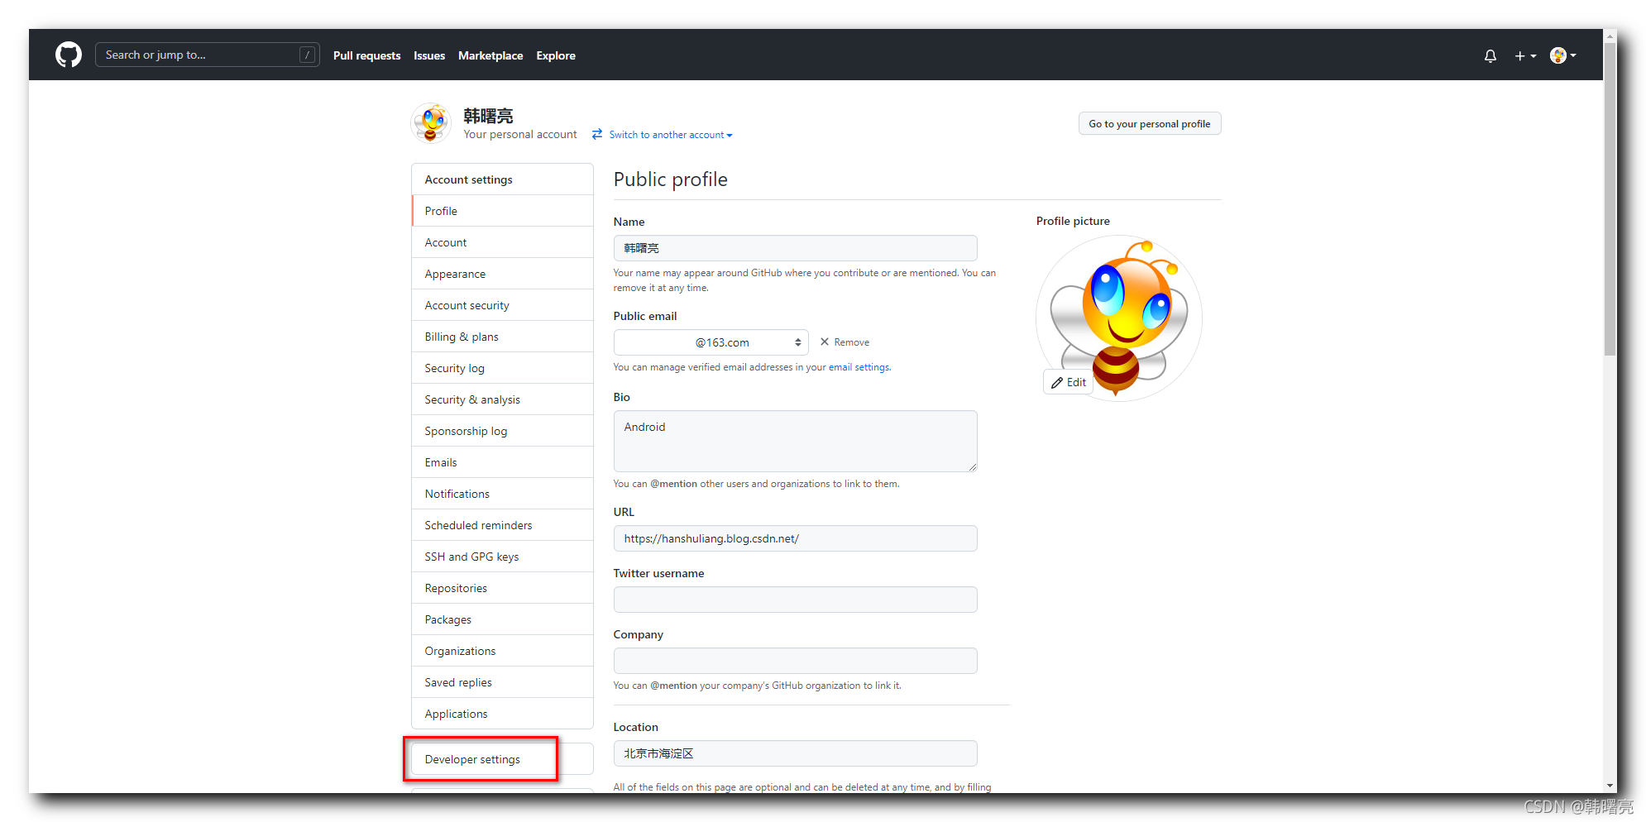Open Scheduled reminders sidebar item

coord(502,525)
